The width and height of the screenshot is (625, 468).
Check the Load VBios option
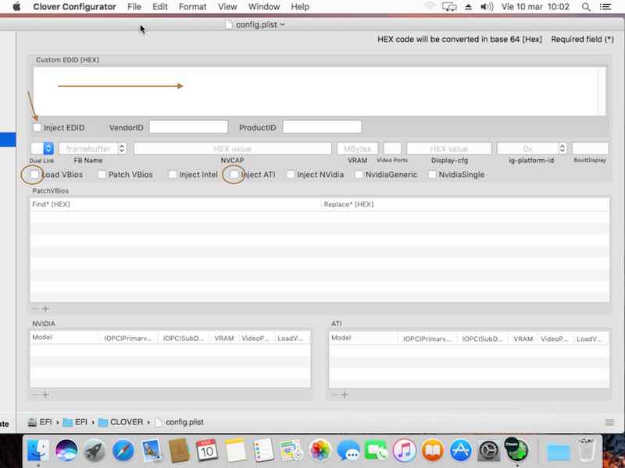pos(34,174)
